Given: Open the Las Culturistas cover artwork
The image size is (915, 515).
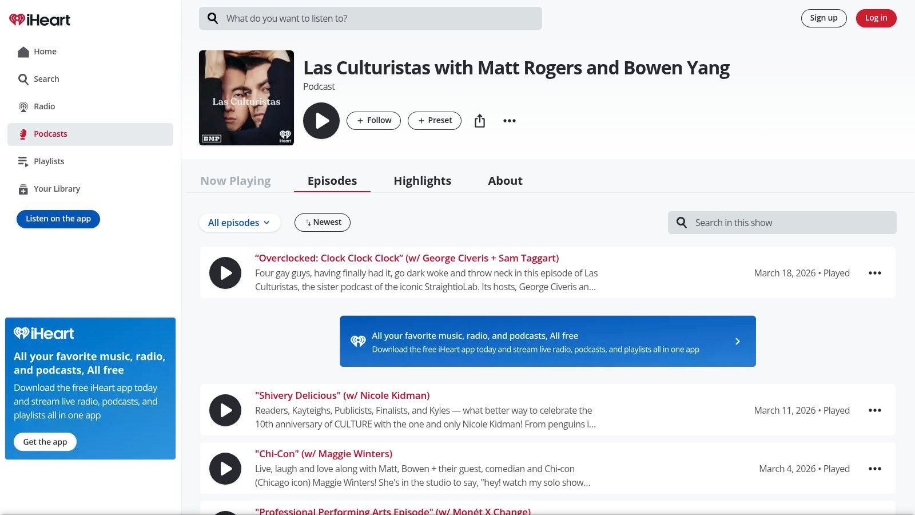Looking at the screenshot, I should click(246, 98).
